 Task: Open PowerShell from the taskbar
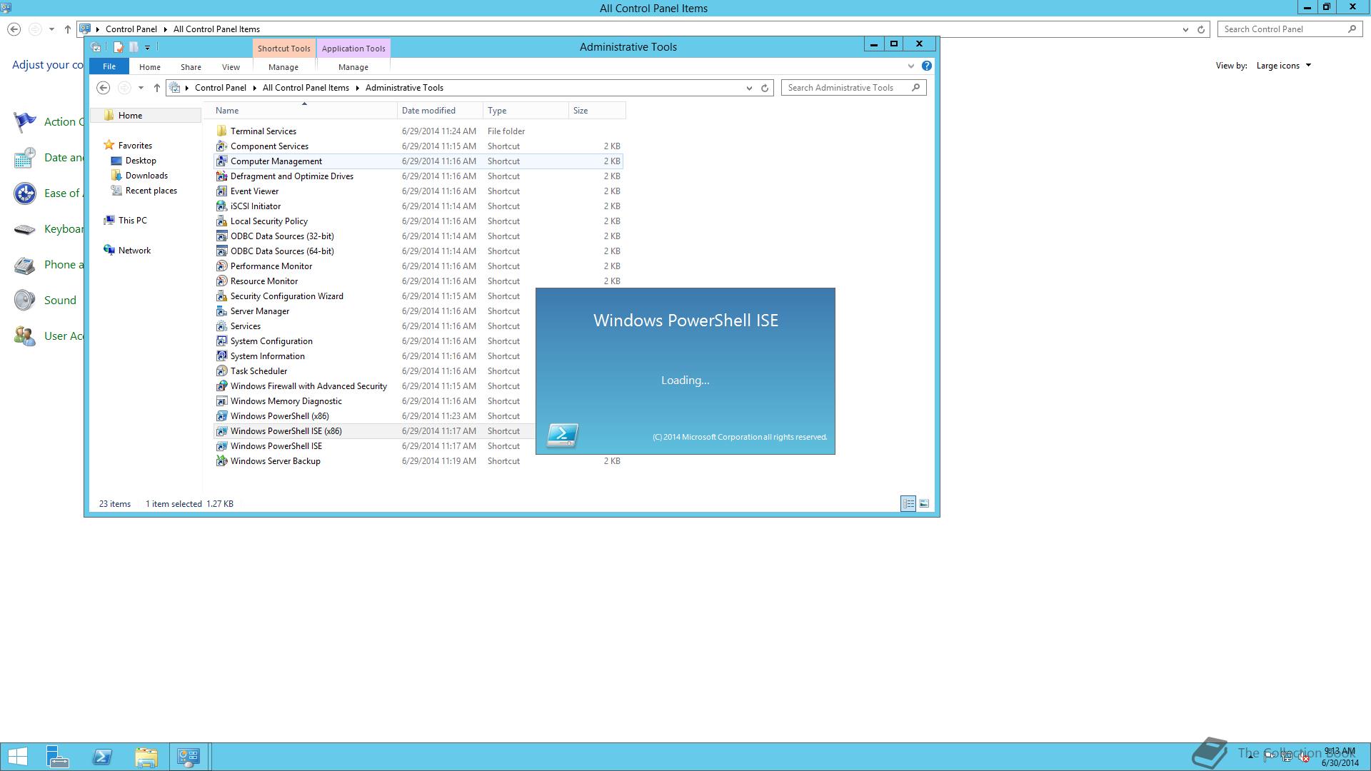point(102,757)
